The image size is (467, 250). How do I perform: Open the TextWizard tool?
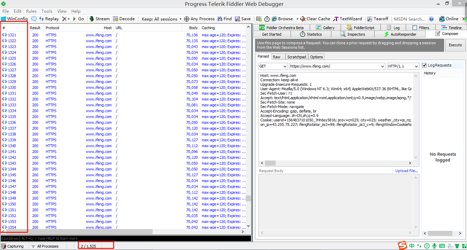click(x=348, y=19)
